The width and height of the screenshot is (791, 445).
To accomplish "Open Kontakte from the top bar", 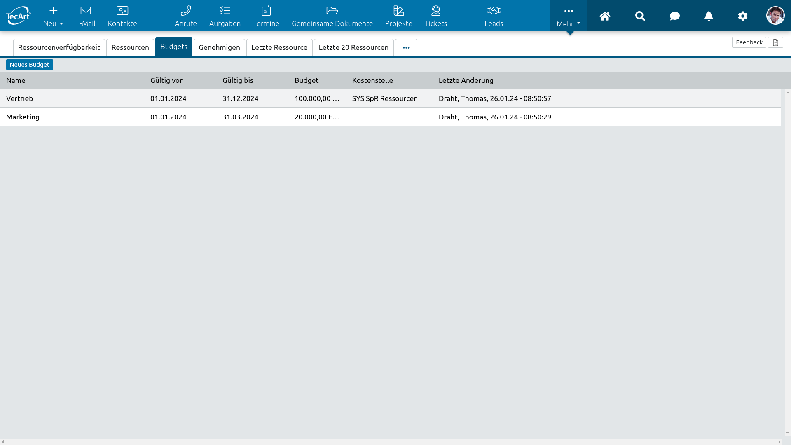I will 122,16.
